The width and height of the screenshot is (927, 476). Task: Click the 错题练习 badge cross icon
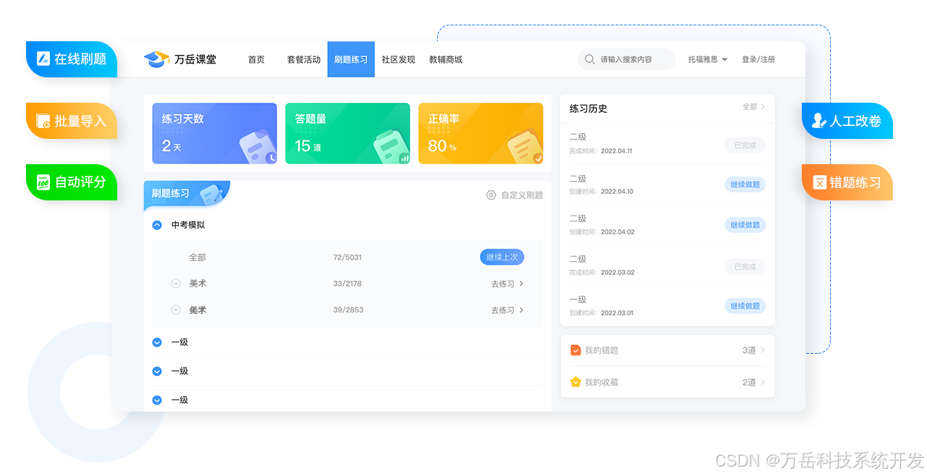pos(820,182)
